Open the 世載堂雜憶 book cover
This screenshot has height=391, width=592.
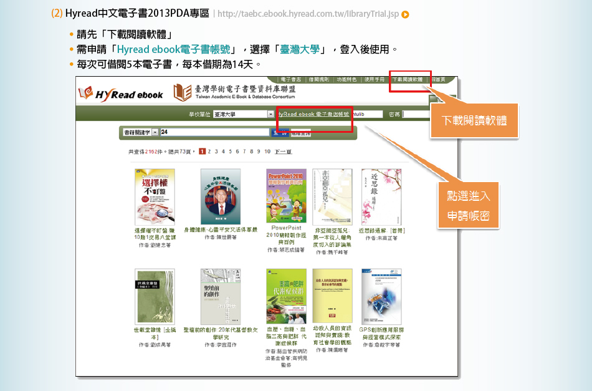click(155, 297)
